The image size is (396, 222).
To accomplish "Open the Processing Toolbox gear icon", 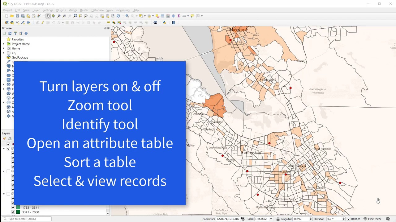I will click(x=173, y=16).
